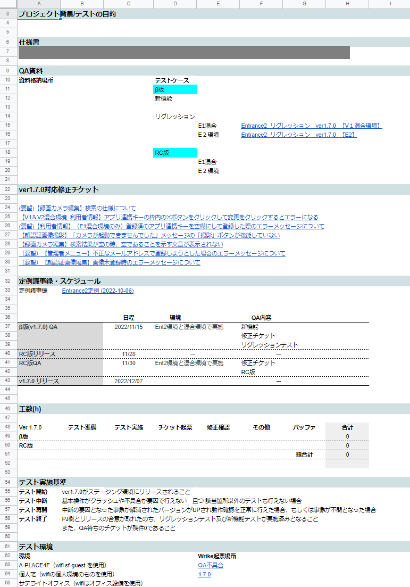Select column B header
Viewport: 410px width, 587px height.
tap(82, 4)
